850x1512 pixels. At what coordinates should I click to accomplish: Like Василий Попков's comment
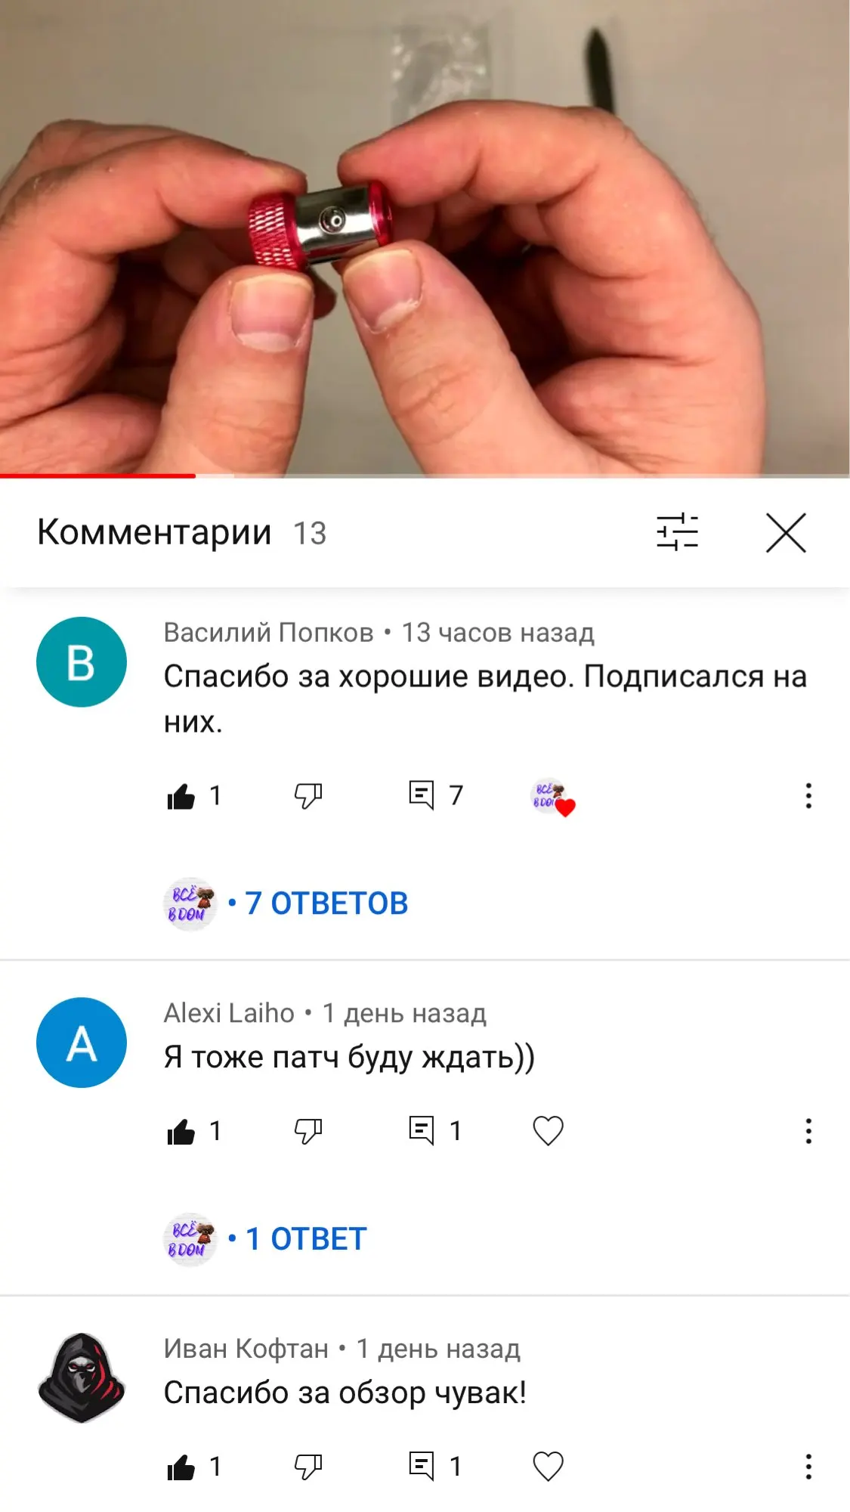181,796
